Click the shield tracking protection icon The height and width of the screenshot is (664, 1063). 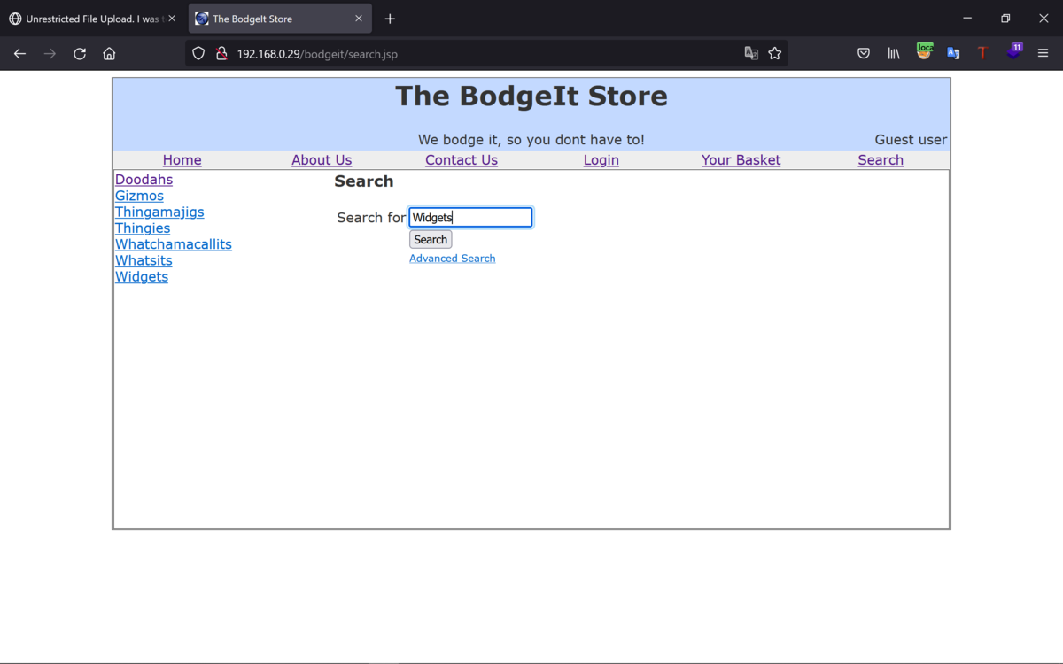[198, 54]
